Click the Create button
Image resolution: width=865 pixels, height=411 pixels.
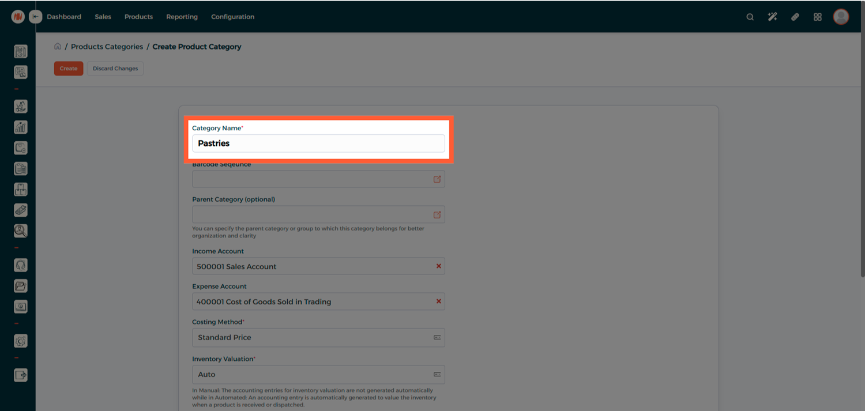(x=69, y=69)
